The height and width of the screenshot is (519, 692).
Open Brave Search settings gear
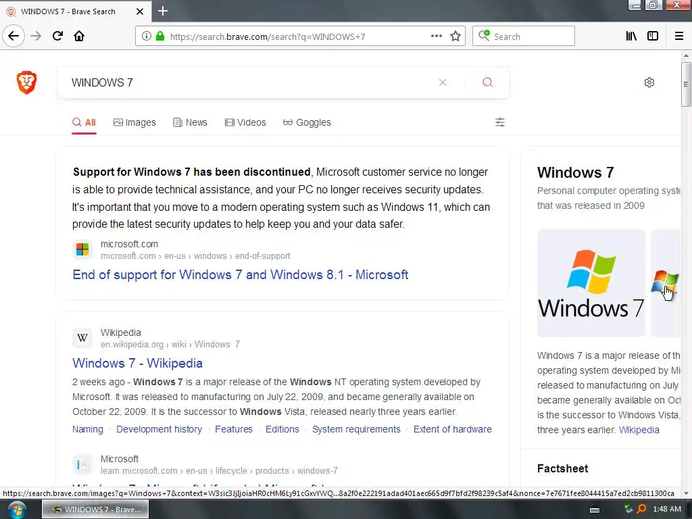(x=649, y=82)
